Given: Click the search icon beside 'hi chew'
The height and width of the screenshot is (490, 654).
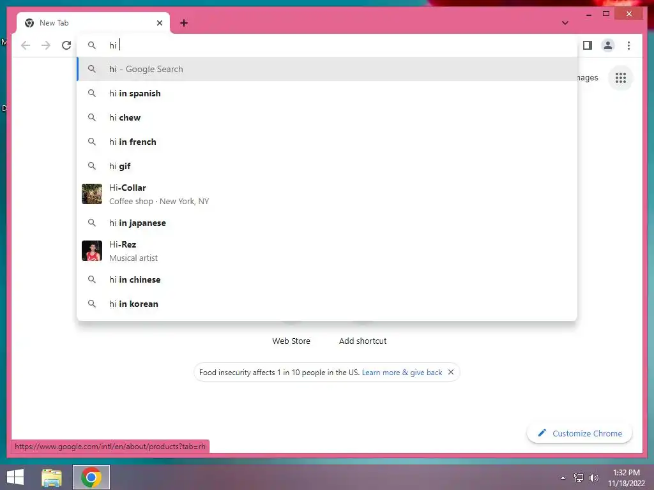Looking at the screenshot, I should 92,117.
